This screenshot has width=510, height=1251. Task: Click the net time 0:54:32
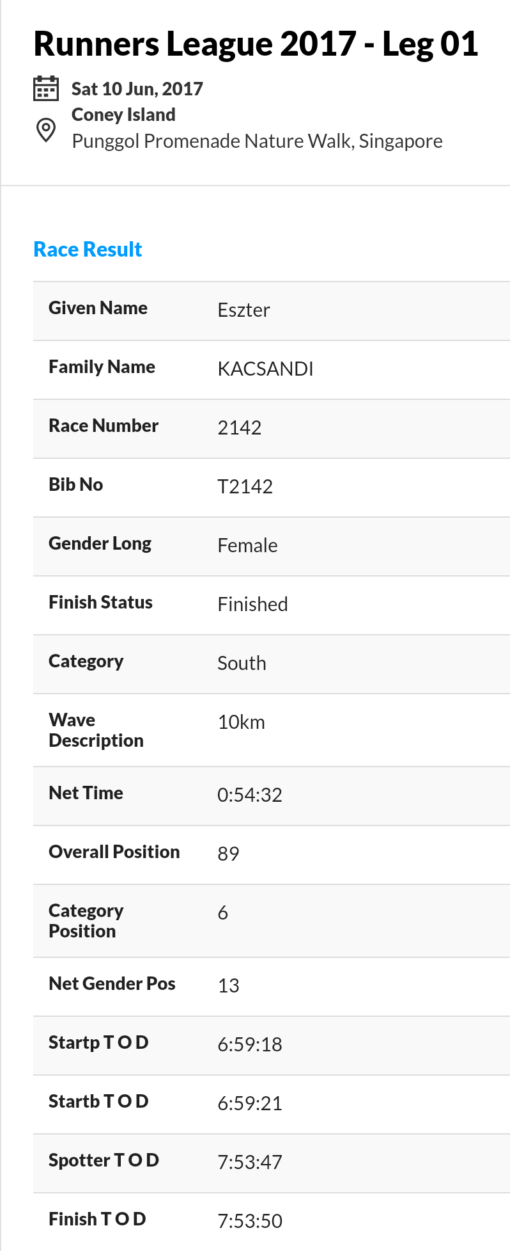point(249,795)
